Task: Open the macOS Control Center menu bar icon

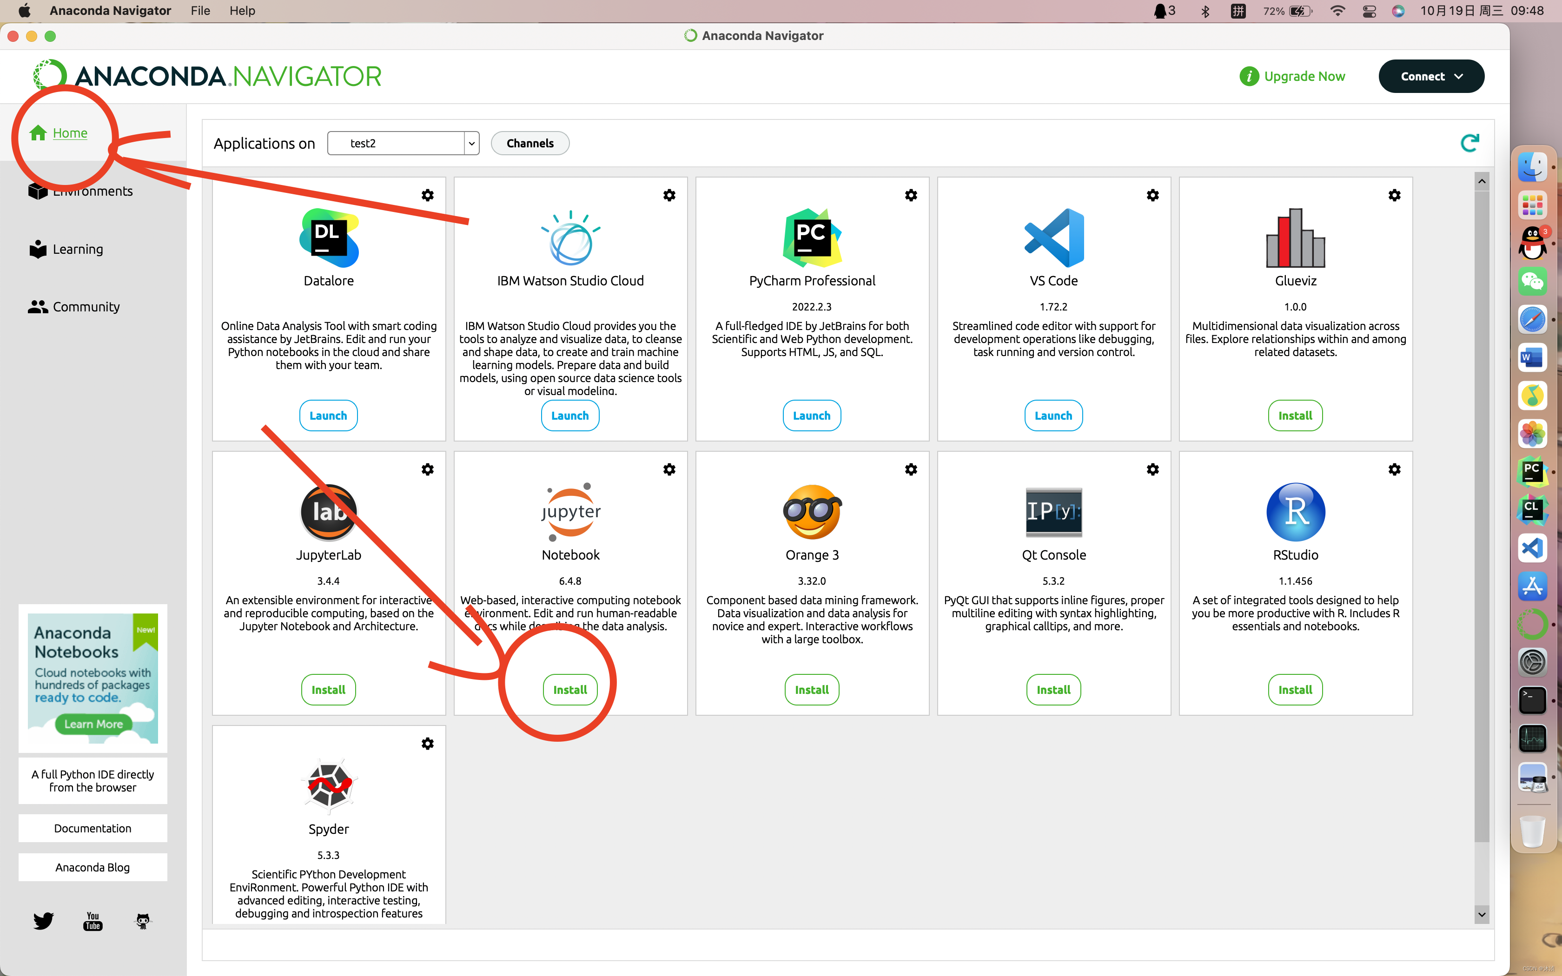Action: (1369, 11)
